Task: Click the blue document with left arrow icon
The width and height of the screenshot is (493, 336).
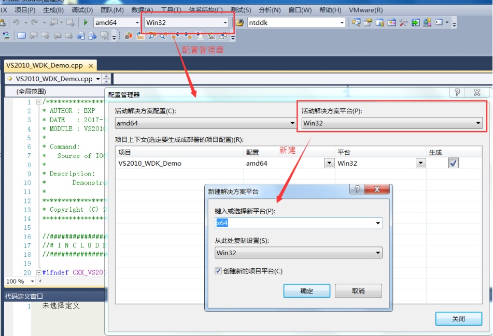Action: pos(81,36)
